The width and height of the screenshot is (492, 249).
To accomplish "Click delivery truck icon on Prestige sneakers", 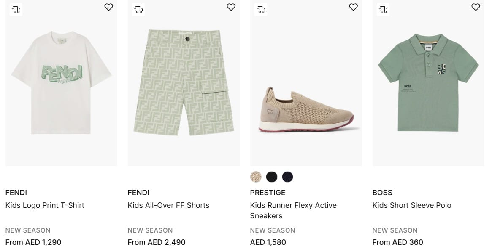I will pos(261,9).
